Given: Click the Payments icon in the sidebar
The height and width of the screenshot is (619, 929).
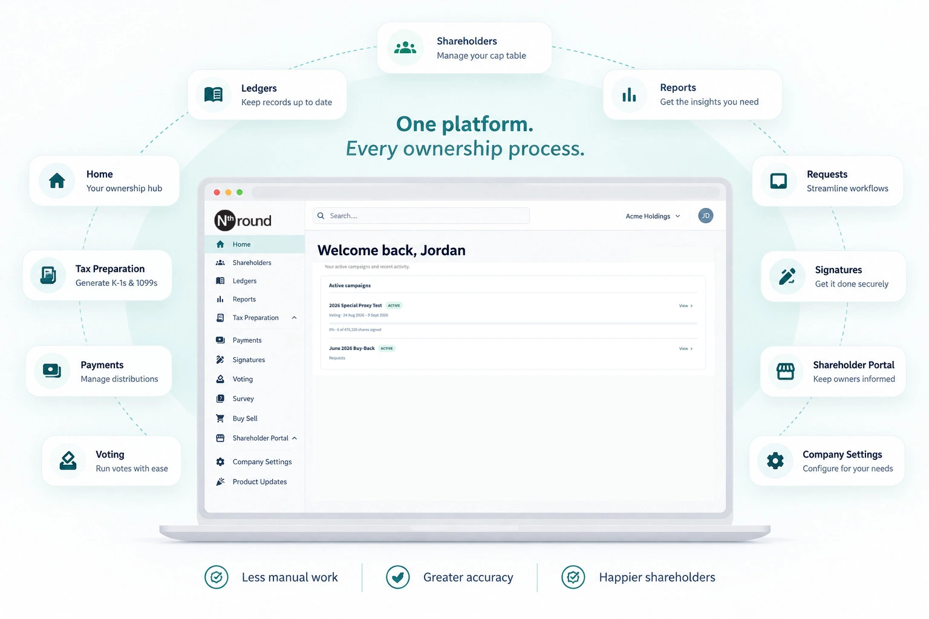Looking at the screenshot, I should click(x=220, y=340).
